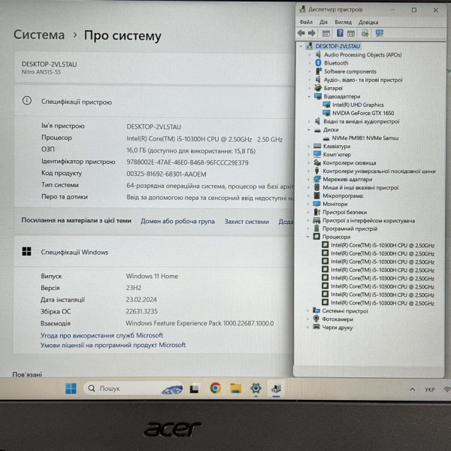Image resolution: width=451 pixels, height=451 pixels.
Task: Expand the Bluetooth category
Action: (310, 62)
